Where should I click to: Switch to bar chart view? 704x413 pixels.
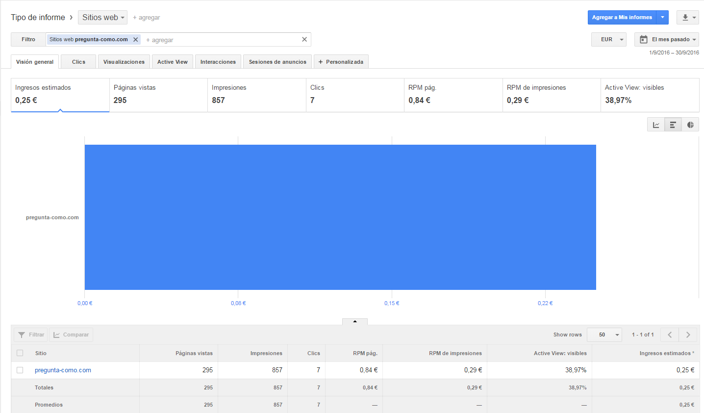click(673, 125)
